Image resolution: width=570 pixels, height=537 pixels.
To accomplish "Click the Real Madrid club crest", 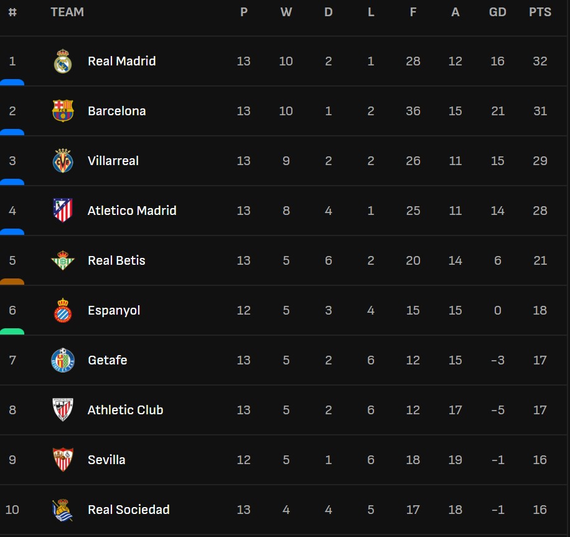I will click(x=63, y=62).
